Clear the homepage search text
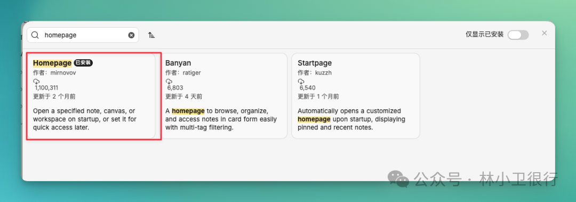 click(131, 35)
